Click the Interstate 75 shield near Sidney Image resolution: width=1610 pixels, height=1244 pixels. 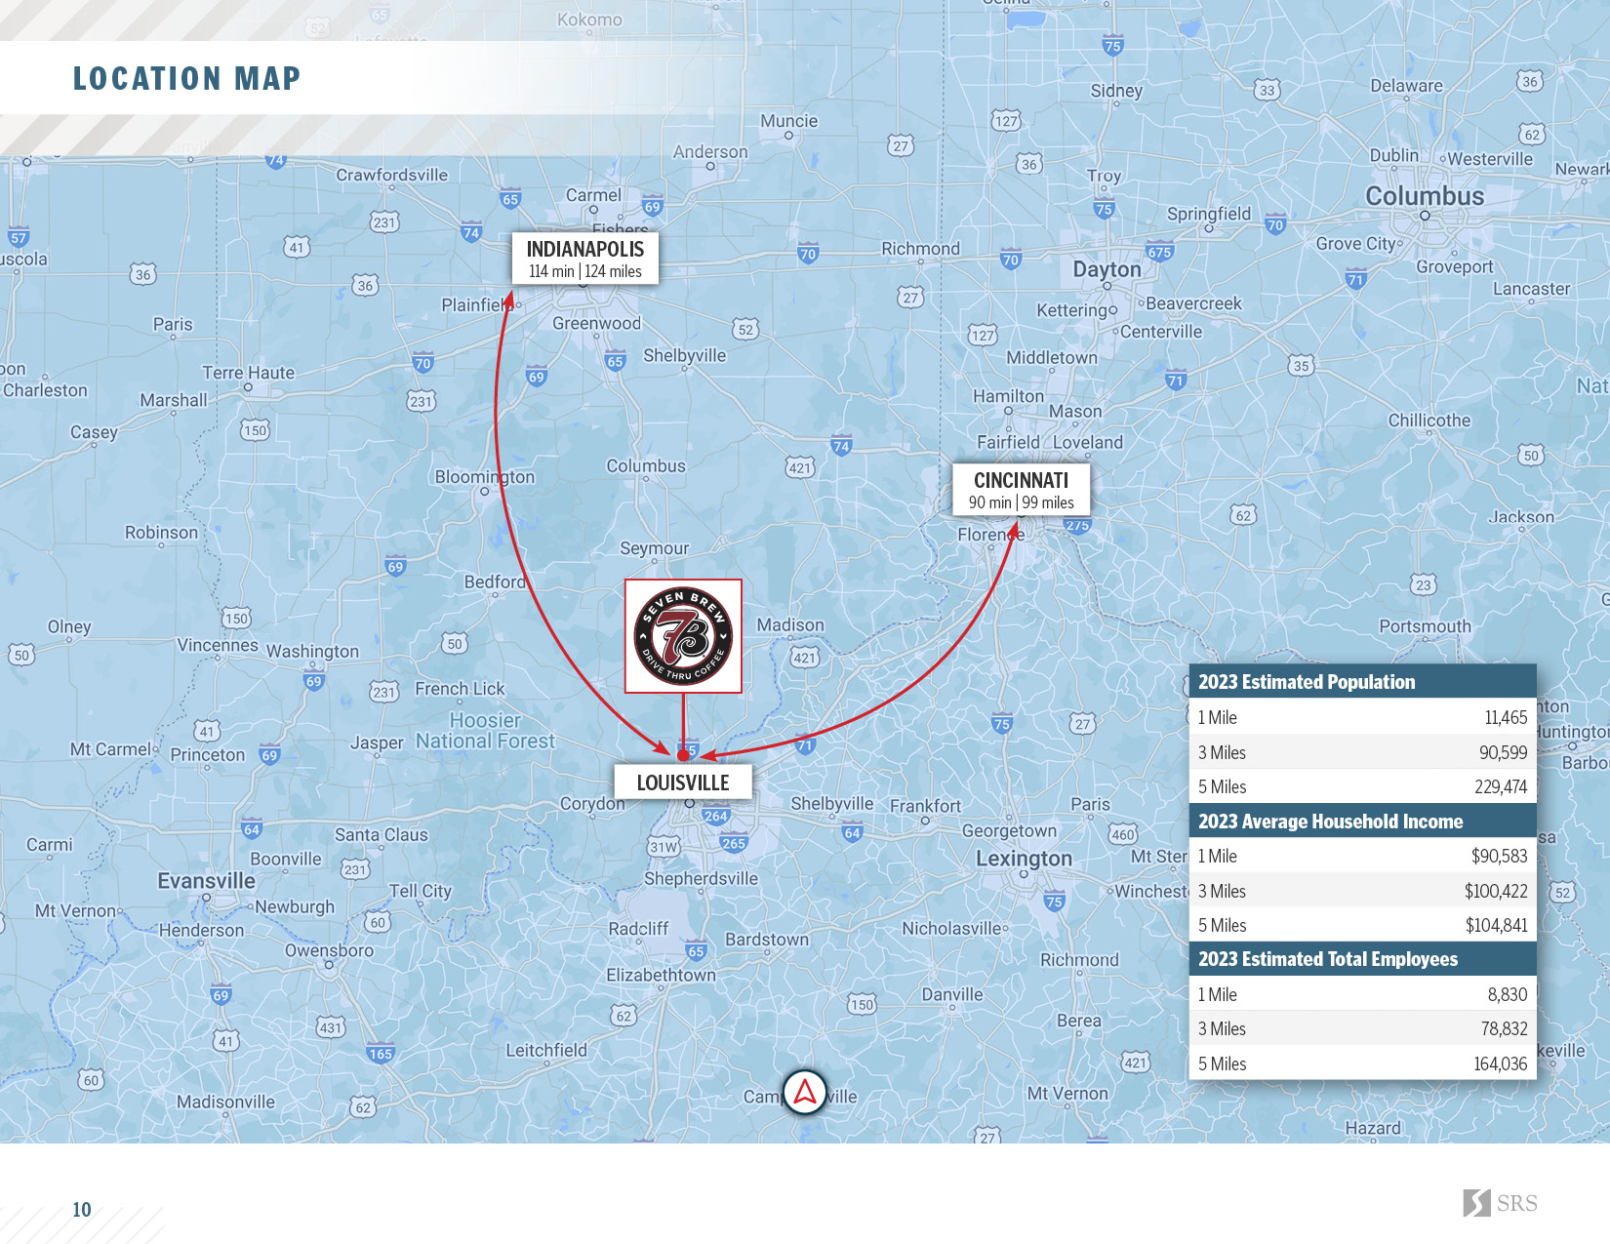click(1112, 45)
